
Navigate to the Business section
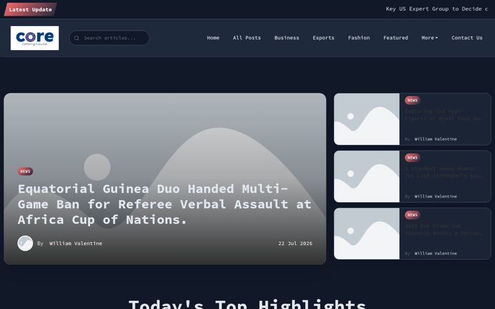click(287, 38)
